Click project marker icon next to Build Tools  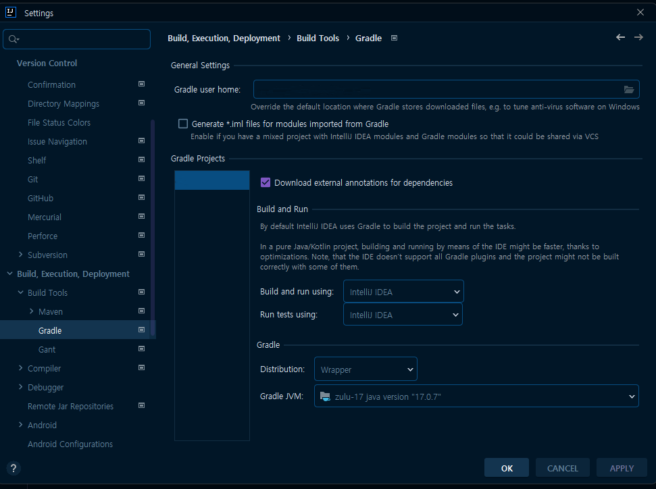coord(141,292)
